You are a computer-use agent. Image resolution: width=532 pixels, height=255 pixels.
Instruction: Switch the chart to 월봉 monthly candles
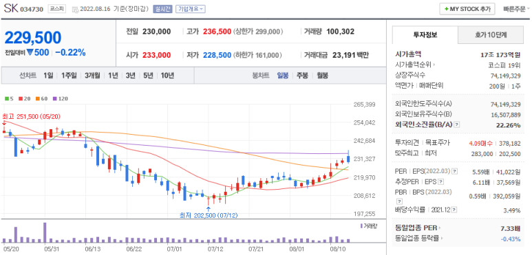tap(322, 76)
